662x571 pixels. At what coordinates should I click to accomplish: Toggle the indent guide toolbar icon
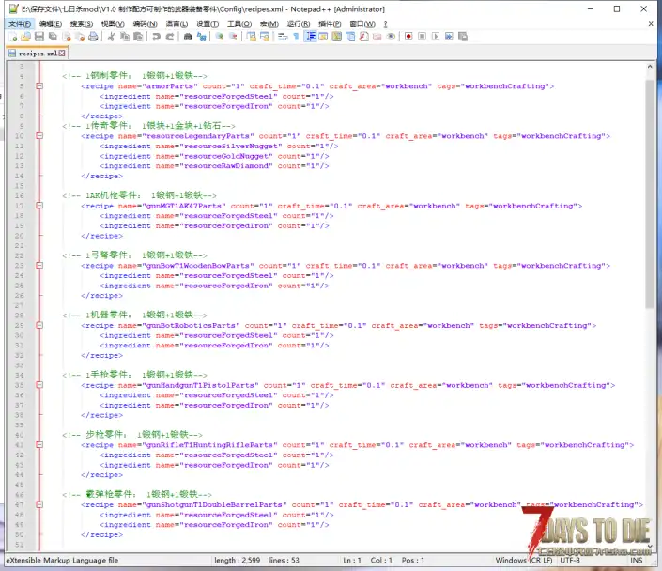click(x=310, y=37)
